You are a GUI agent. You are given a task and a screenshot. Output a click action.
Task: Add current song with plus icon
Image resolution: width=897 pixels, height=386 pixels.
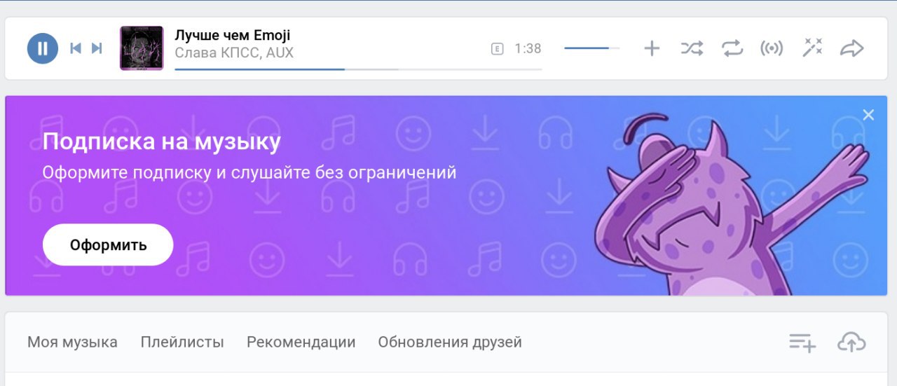pyautogui.click(x=652, y=48)
